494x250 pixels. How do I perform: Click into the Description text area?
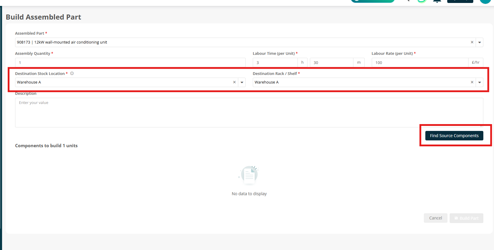249,113
